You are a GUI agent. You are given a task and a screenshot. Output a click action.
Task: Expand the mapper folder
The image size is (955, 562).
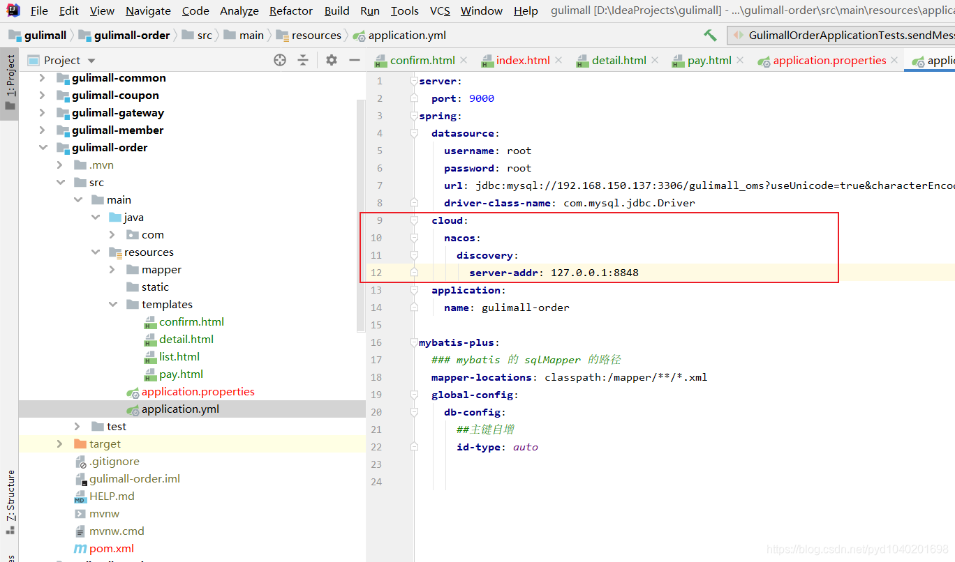coord(112,269)
